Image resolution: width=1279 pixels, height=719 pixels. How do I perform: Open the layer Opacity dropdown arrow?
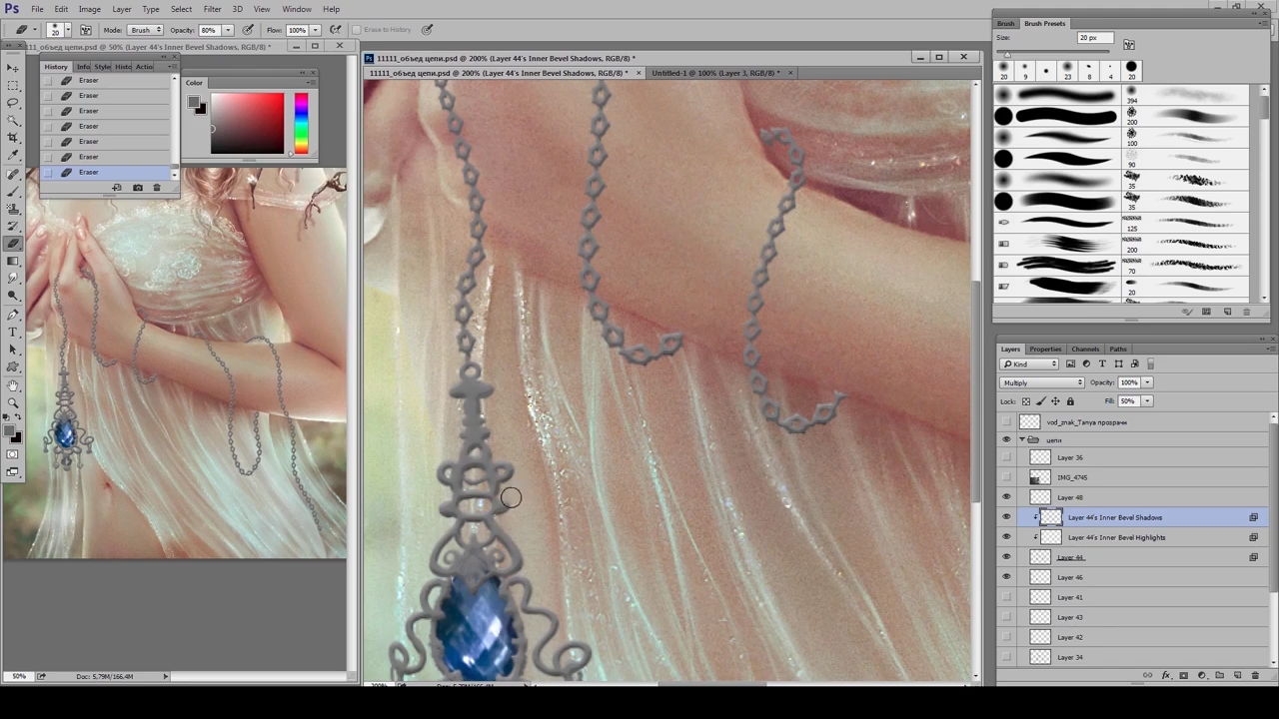[x=1147, y=382]
